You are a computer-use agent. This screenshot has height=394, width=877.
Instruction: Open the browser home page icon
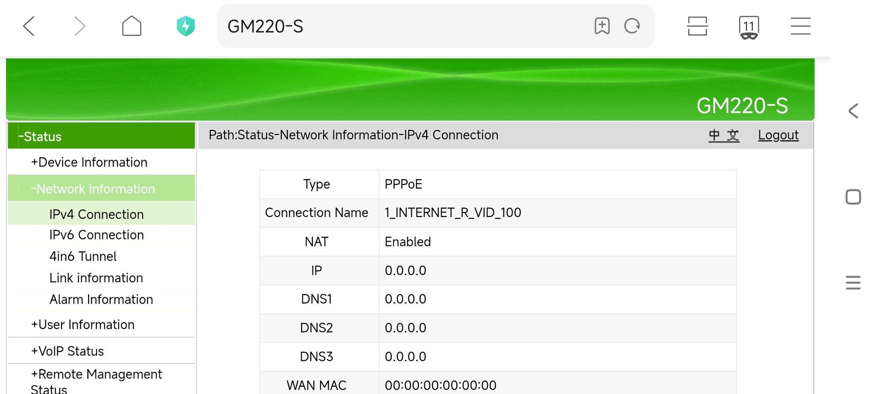(132, 26)
